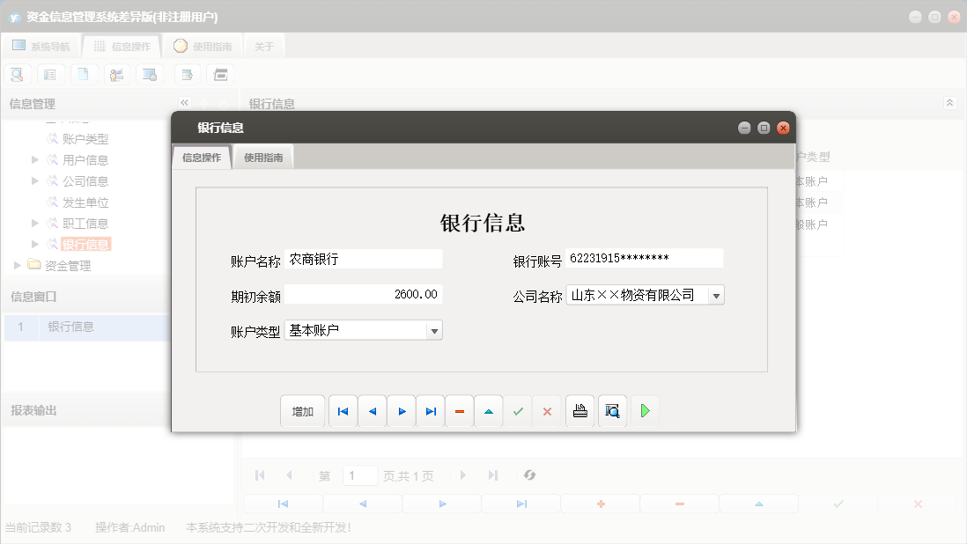Select the search/query tool in the top toolbar

click(17, 74)
